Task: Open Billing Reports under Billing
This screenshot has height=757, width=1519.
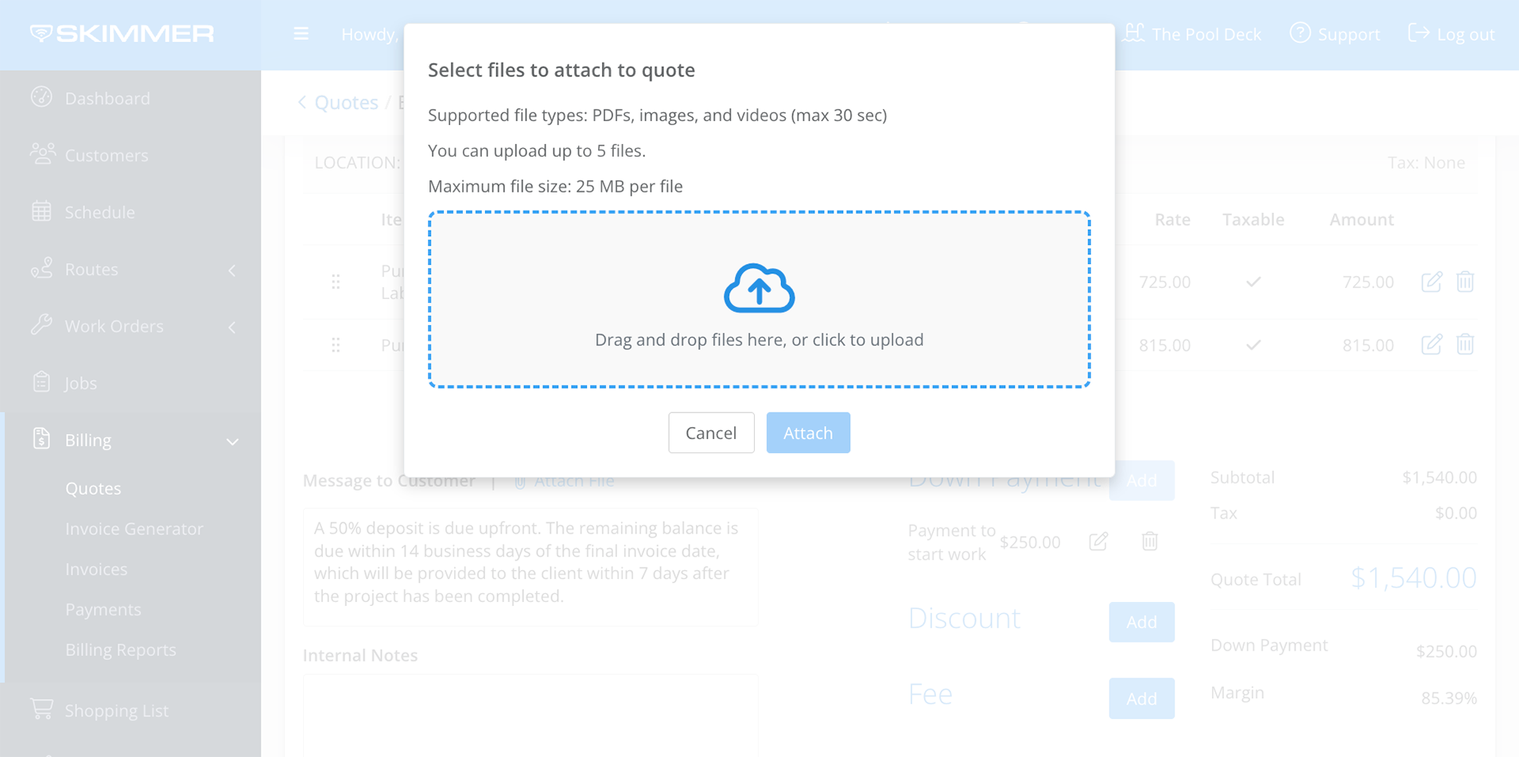Action: [x=121, y=650]
